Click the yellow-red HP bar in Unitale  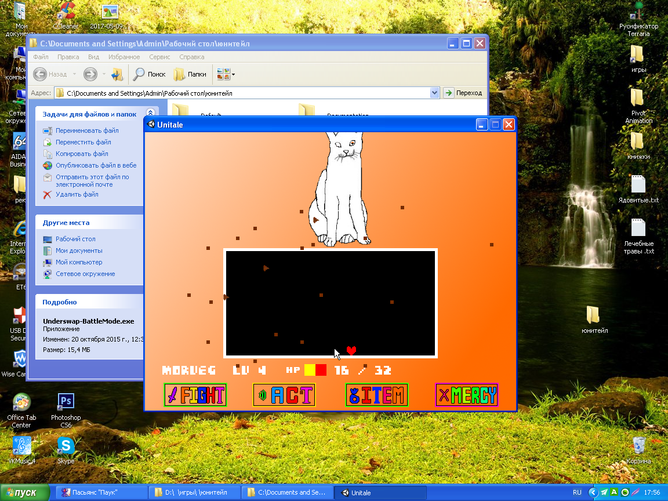coord(315,370)
